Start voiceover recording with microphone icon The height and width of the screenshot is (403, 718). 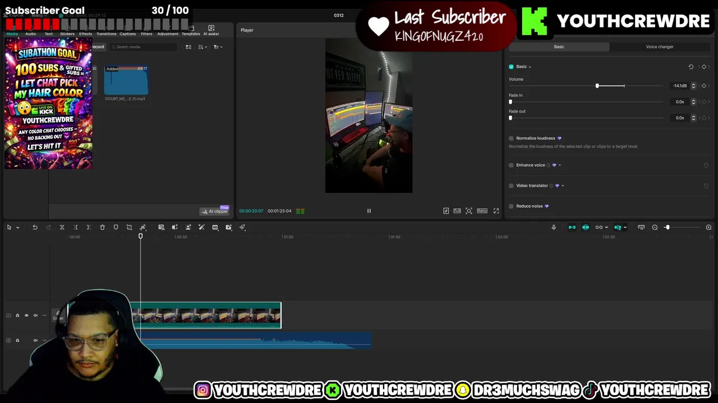[x=554, y=227]
